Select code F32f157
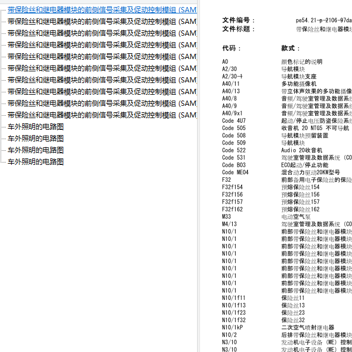 tap(232, 202)
